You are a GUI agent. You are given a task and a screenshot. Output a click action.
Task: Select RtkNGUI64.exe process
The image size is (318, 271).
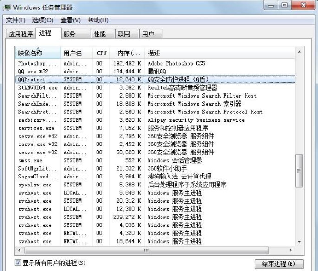[x=155, y=88]
